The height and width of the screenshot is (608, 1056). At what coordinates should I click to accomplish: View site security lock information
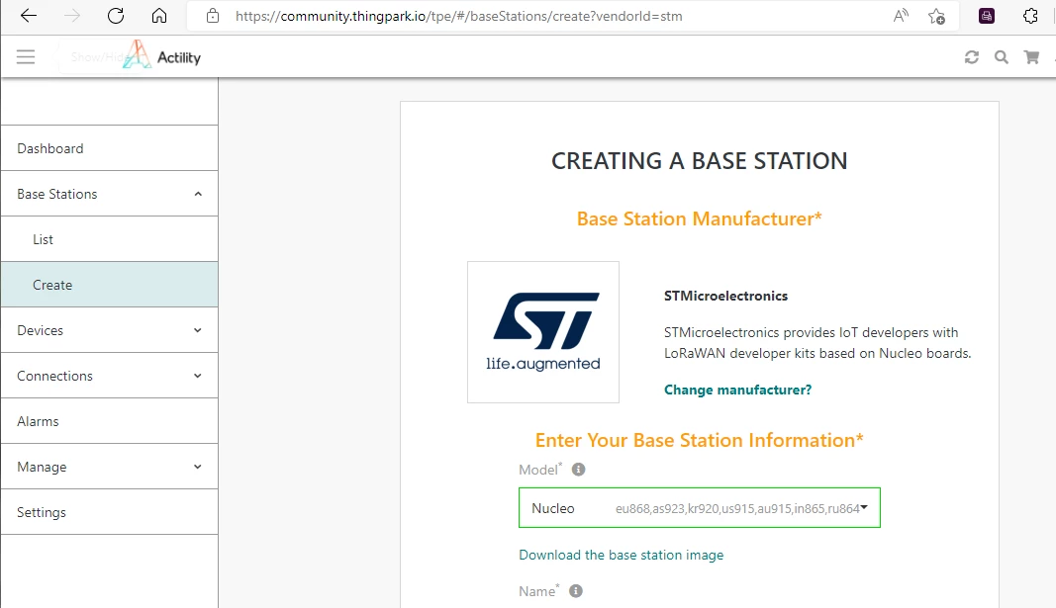(x=213, y=16)
